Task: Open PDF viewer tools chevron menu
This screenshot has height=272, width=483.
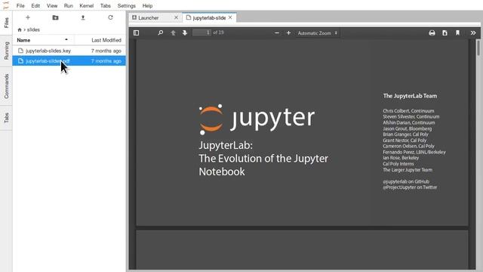Action: 473,32
